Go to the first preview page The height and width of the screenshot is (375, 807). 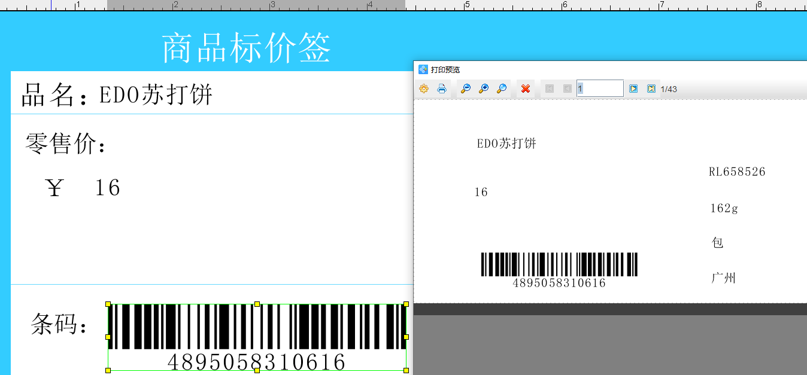(x=550, y=89)
